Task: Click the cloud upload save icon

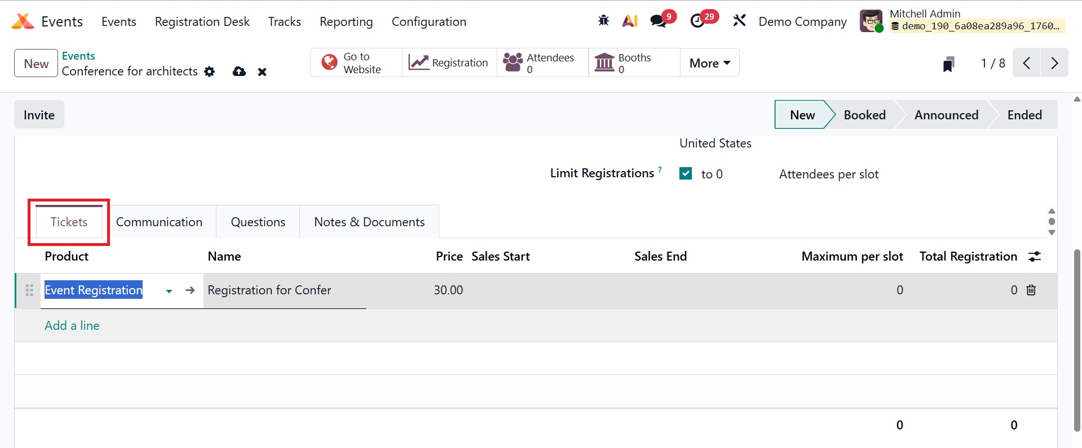Action: (239, 71)
